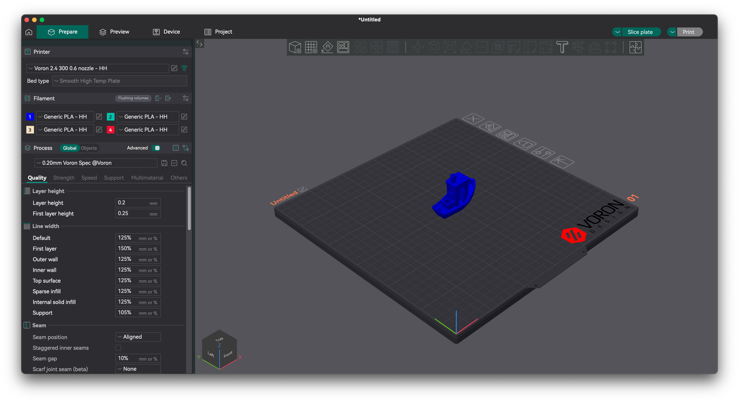
Task: Open Flushing volumes dialog
Action: (x=133, y=98)
